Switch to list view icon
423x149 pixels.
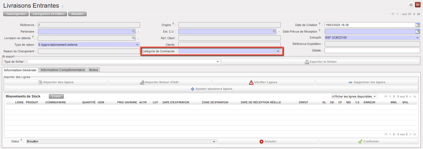pos(411,5)
